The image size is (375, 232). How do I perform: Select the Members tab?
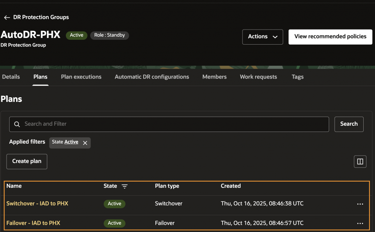(x=215, y=77)
